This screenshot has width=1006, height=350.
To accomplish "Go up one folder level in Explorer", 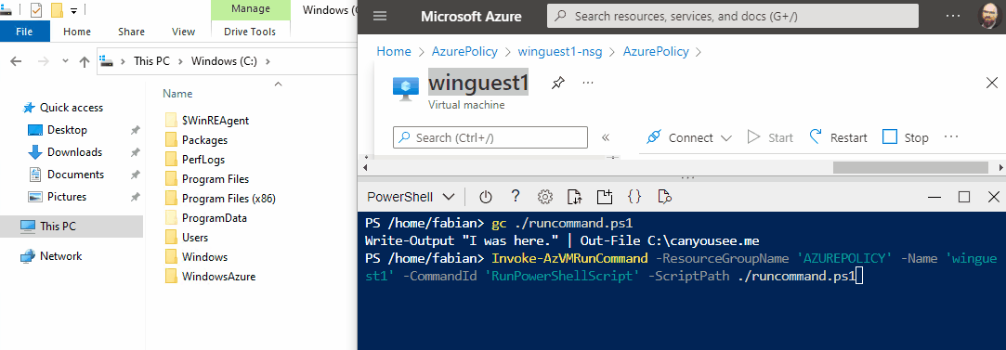I will pyautogui.click(x=84, y=61).
